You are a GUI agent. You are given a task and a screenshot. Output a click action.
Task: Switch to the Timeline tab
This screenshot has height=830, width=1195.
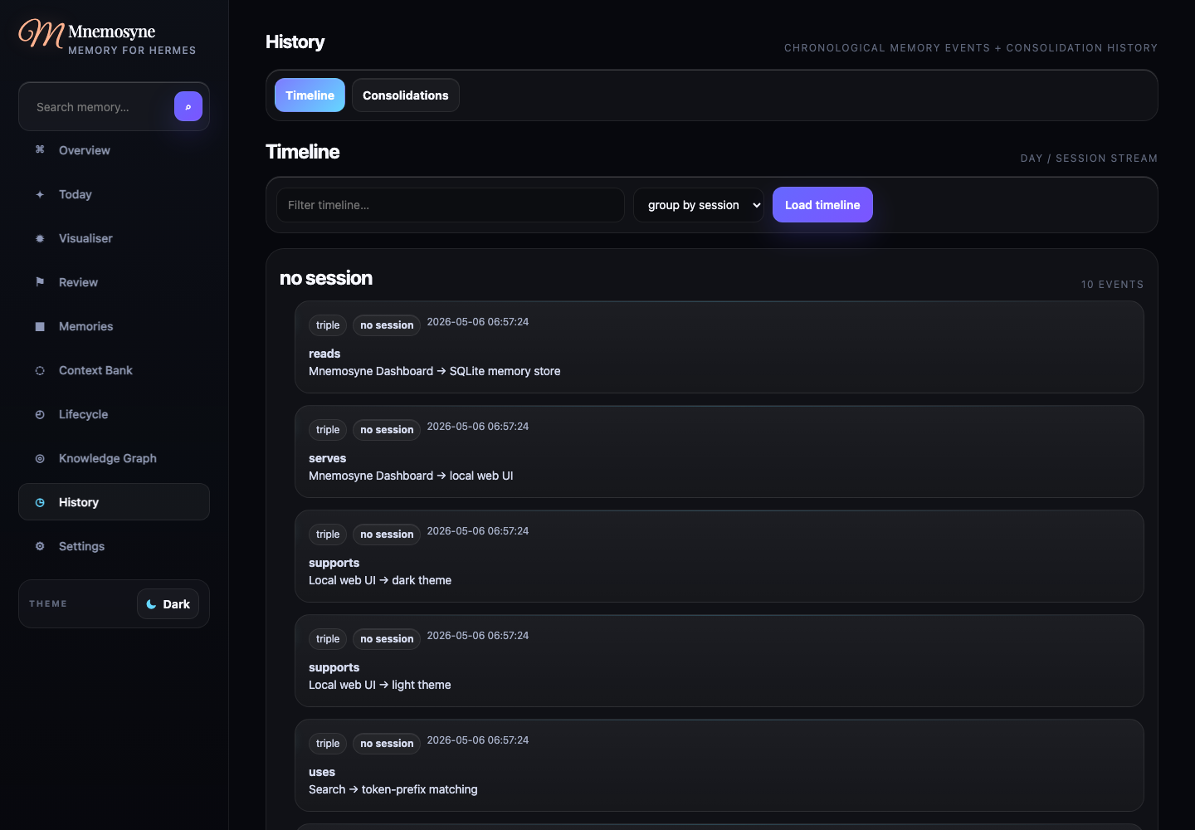point(310,95)
